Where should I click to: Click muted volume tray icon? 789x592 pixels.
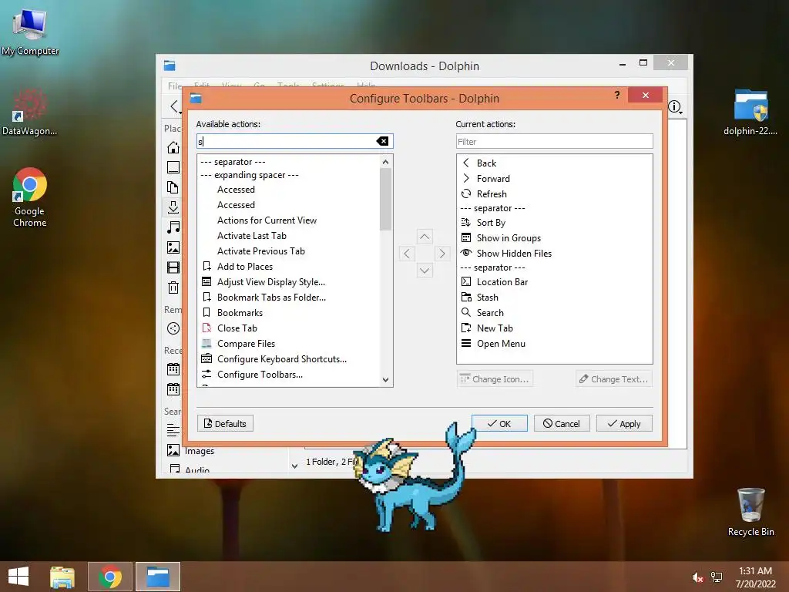[697, 577]
